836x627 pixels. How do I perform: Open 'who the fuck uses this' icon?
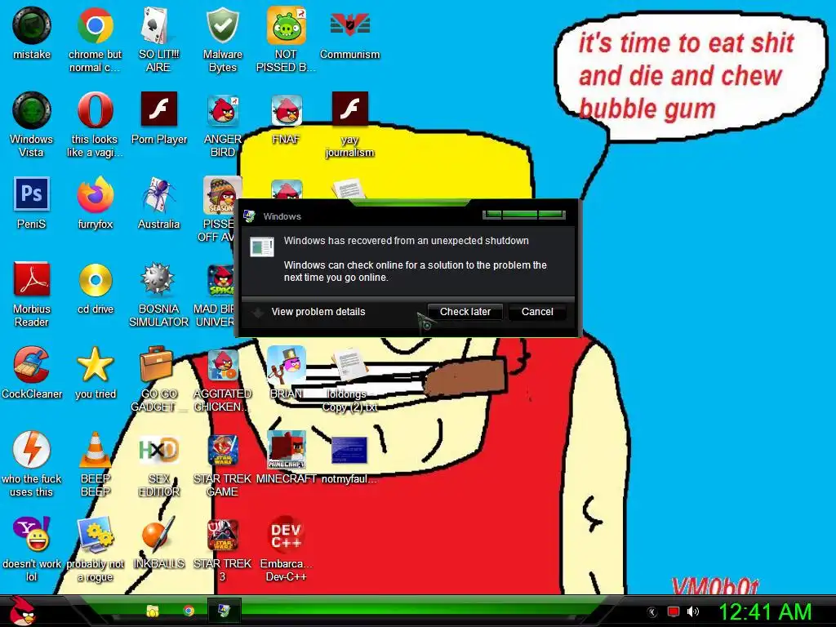click(32, 464)
